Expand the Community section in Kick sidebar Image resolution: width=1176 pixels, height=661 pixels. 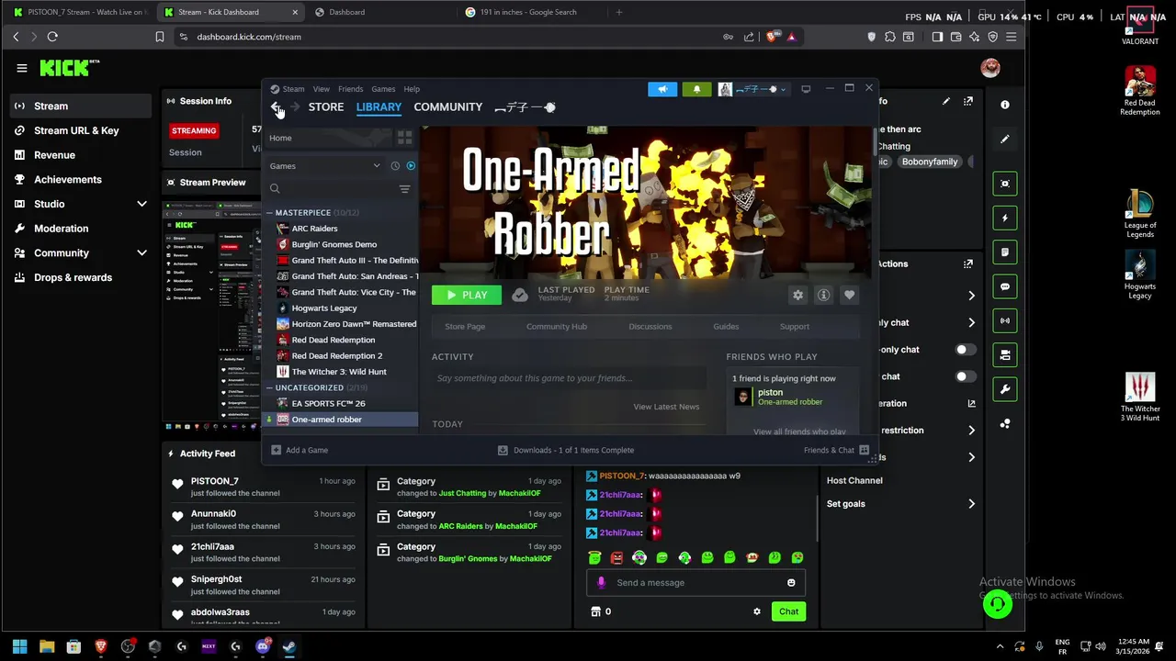(141, 252)
